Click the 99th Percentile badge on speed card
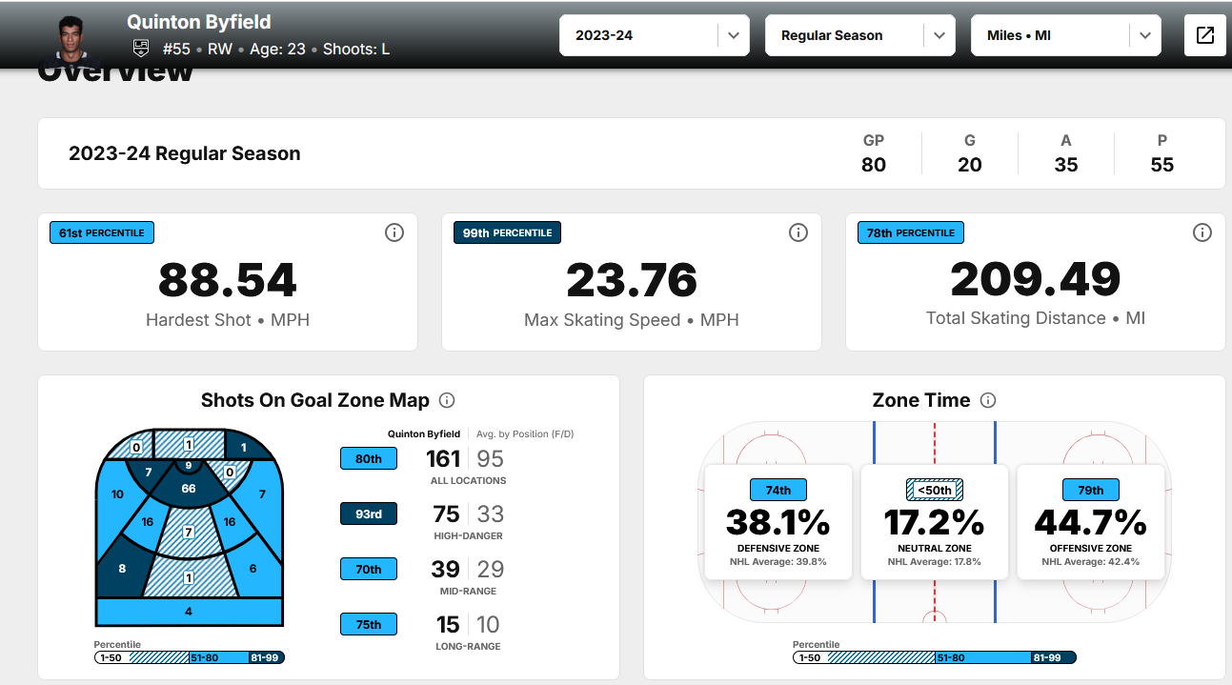The image size is (1232, 685). click(507, 232)
